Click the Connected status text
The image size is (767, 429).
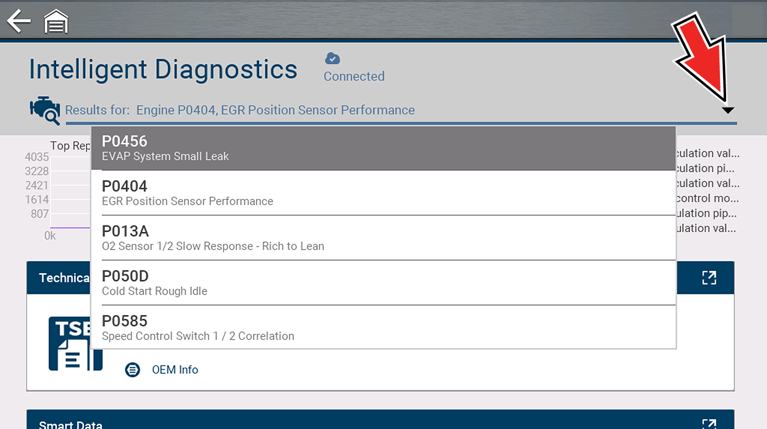pos(354,76)
